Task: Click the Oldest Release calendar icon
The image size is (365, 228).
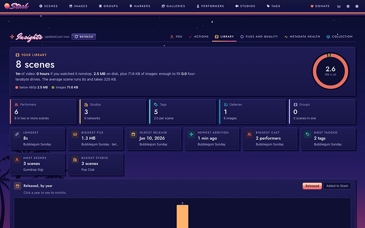Action: 133,134
